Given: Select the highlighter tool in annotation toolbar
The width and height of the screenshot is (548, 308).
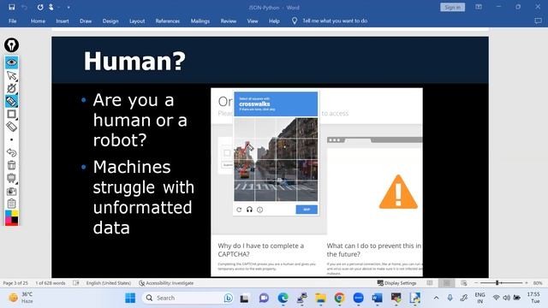Looking at the screenshot, I should 11,101.
